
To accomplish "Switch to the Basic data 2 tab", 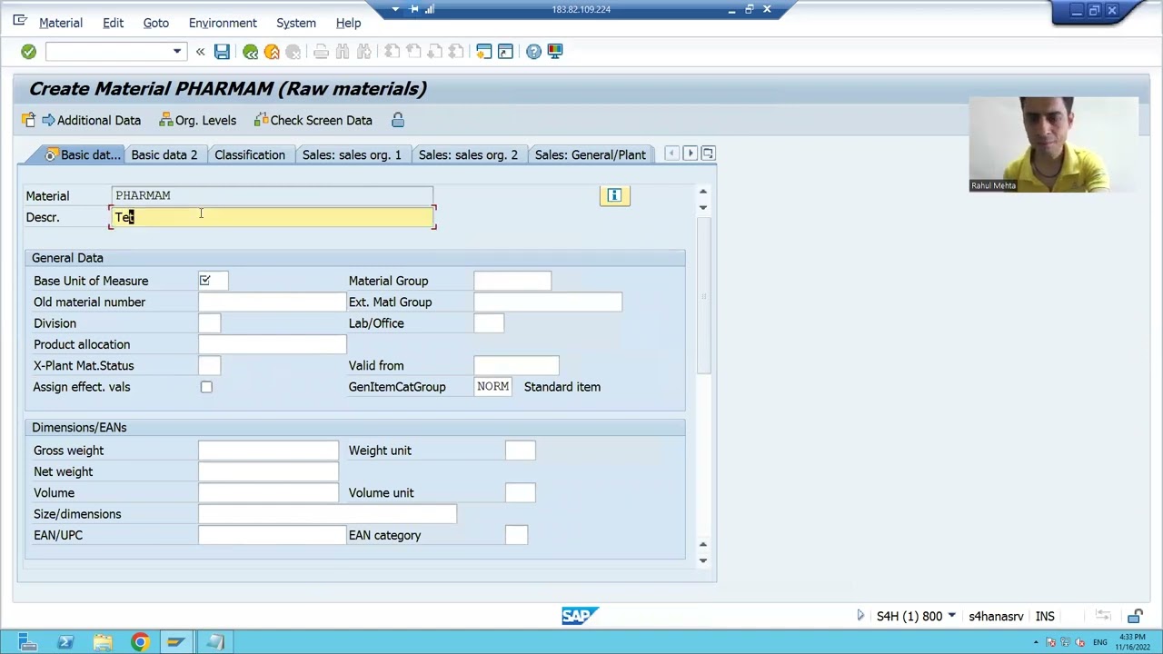I will tap(164, 154).
